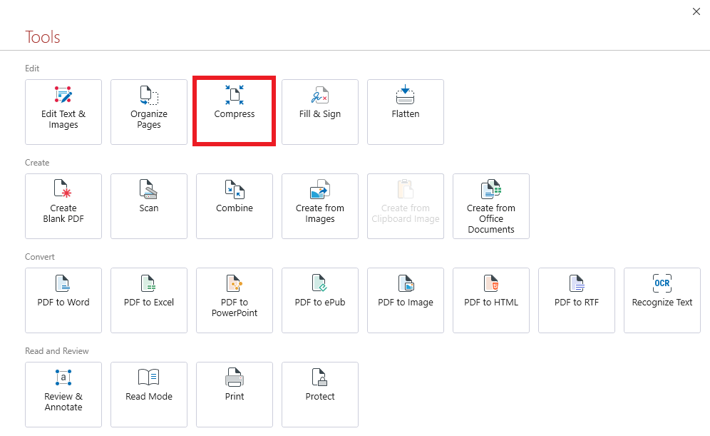Viewport: 710px width, 436px height.
Task: Open Create from Office Documents
Action: [x=491, y=206]
